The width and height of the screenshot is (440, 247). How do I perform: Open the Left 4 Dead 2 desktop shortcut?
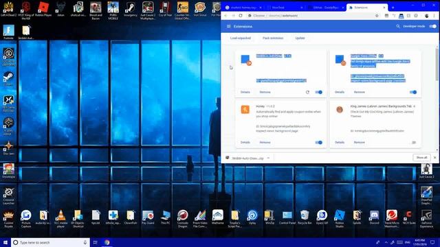tap(8, 10)
